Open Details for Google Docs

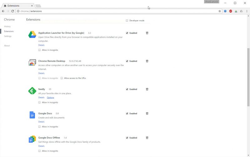click(x=41, y=122)
